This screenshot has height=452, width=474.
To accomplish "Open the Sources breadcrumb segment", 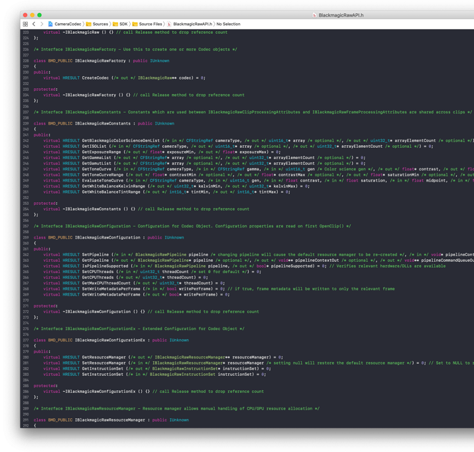I will pos(100,24).
